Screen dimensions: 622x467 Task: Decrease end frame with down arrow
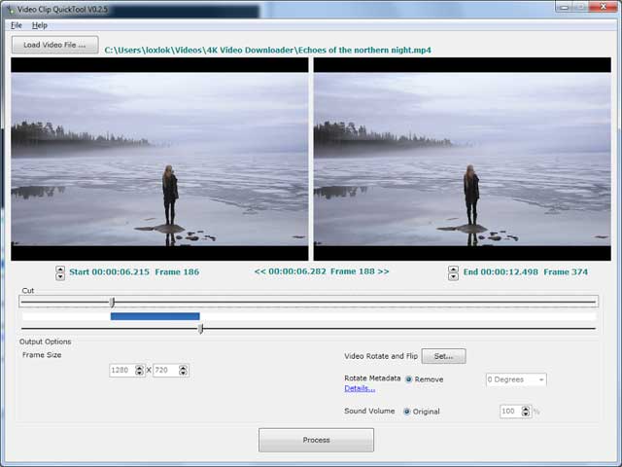tap(453, 276)
